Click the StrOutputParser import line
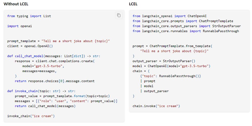This screenshot has height=126, width=252. (187, 26)
